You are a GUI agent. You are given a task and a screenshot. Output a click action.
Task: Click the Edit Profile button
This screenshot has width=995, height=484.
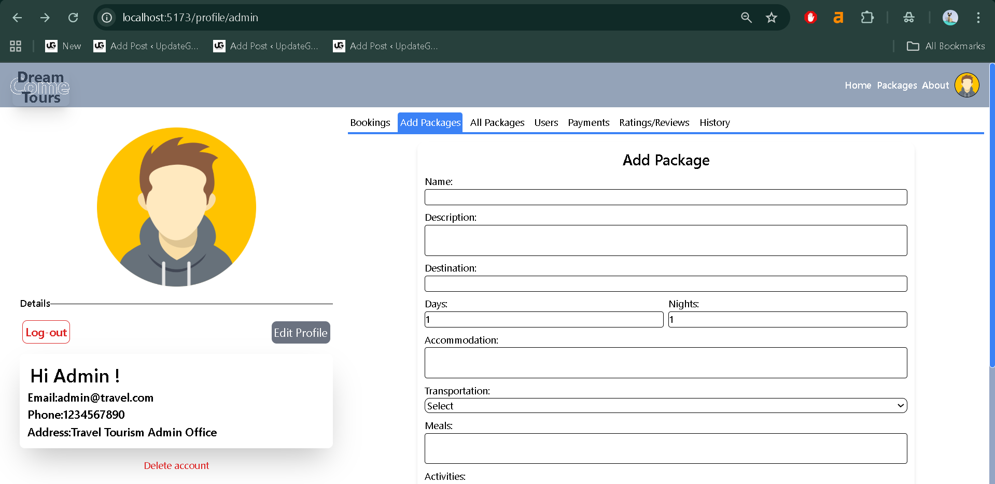301,333
